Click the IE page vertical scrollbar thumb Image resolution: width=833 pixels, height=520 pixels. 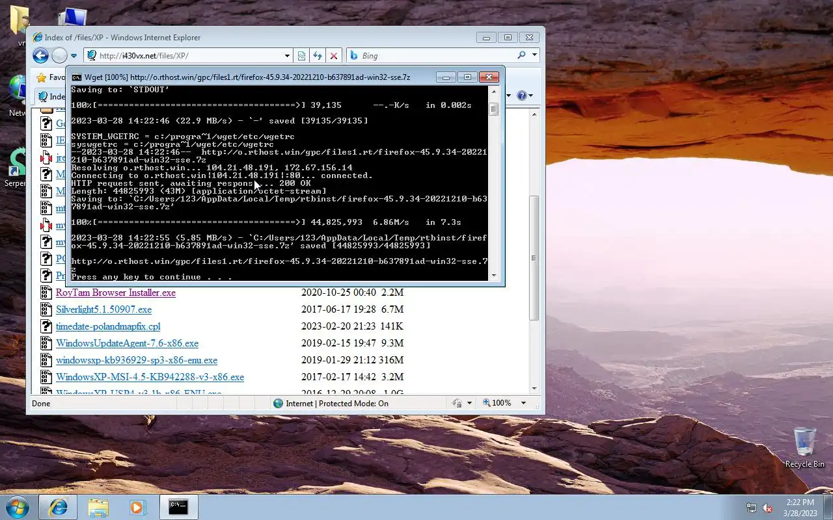(x=534, y=257)
